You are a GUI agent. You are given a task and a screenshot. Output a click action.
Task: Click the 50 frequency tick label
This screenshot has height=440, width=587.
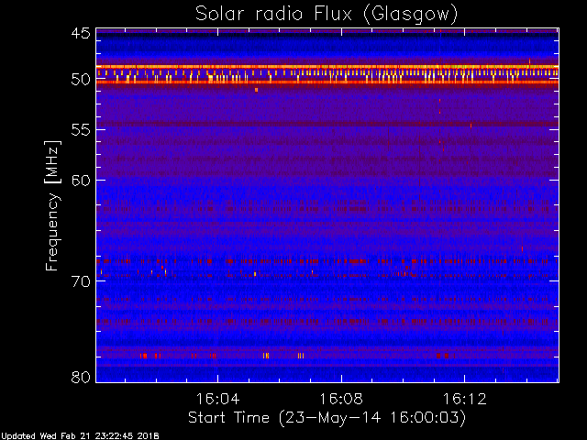[81, 80]
